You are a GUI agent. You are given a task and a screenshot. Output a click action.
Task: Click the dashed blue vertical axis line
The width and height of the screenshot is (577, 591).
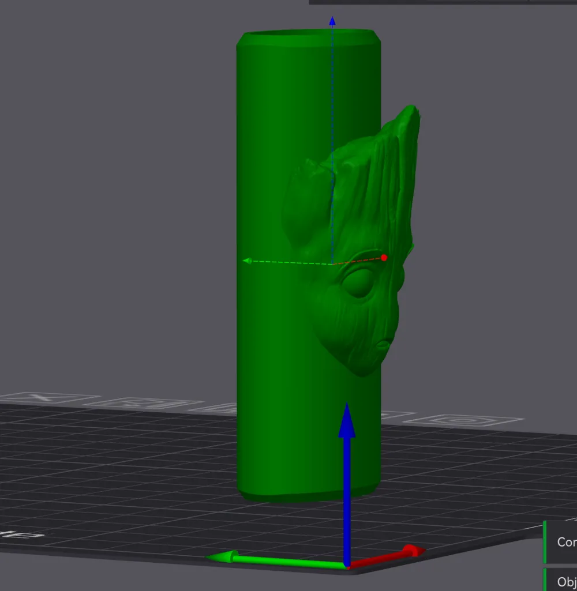(332, 144)
